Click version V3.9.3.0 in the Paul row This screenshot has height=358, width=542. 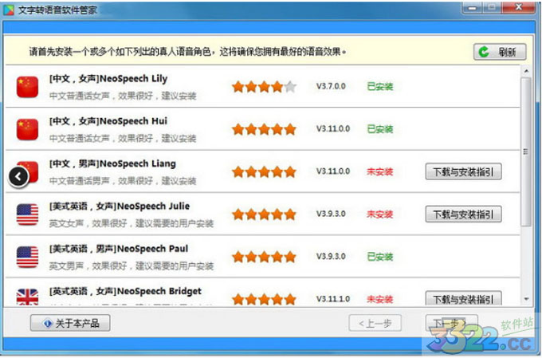331,256
